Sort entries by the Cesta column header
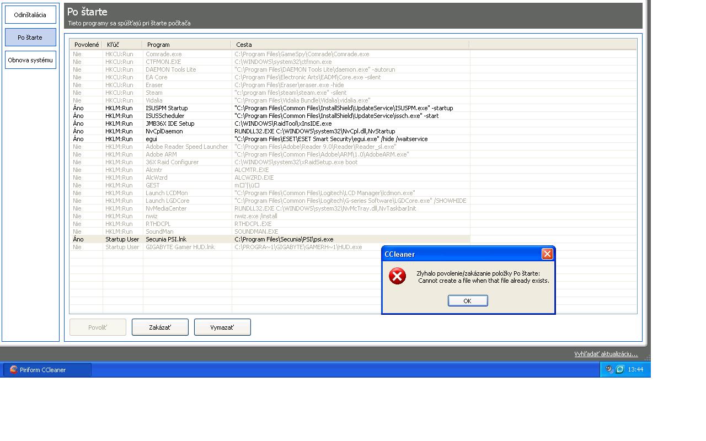This screenshot has width=706, height=441. [x=350, y=45]
